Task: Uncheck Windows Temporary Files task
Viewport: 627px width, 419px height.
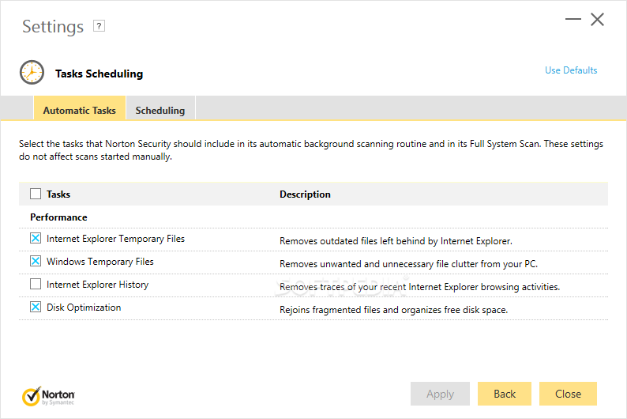Action: pos(36,262)
